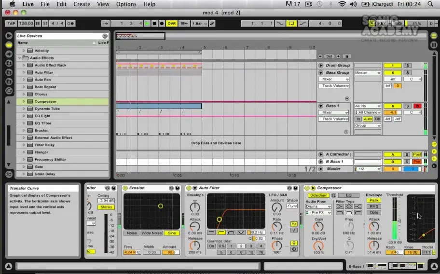This screenshot has height=274, width=440.
Task: Click the Auto Filter hot-swap icon
Action: click(x=289, y=188)
